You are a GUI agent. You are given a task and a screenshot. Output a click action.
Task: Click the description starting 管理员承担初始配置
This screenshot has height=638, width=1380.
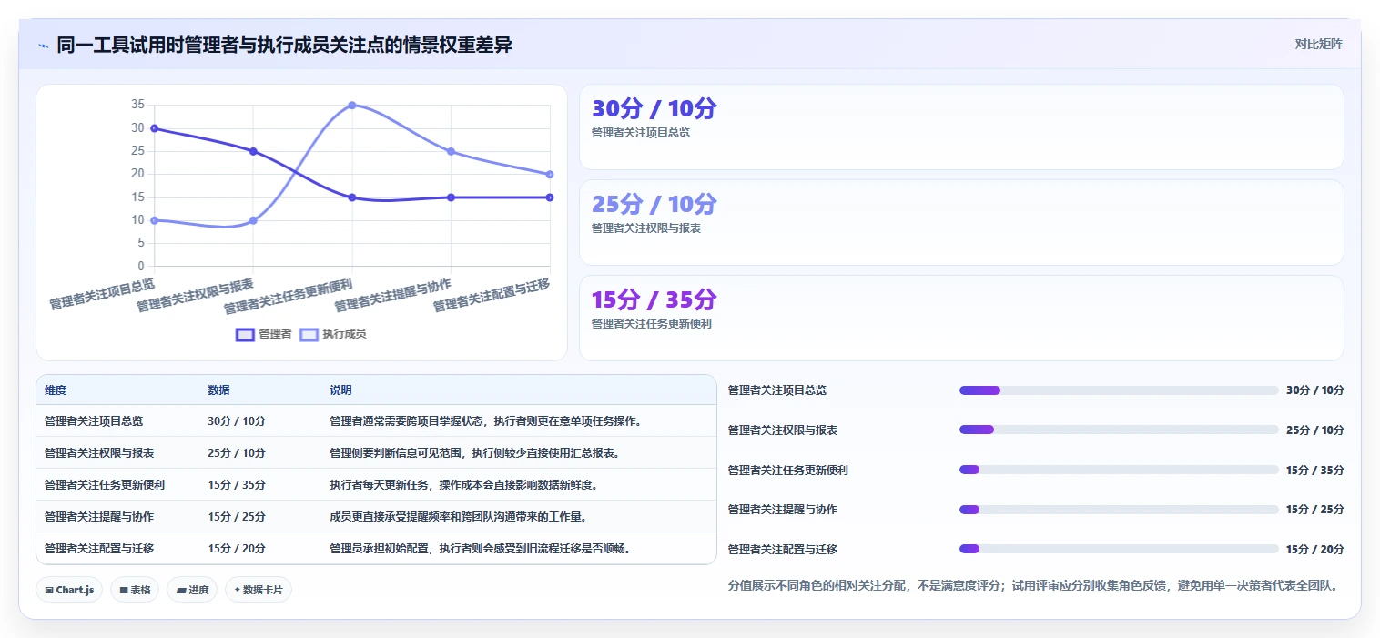481,548
